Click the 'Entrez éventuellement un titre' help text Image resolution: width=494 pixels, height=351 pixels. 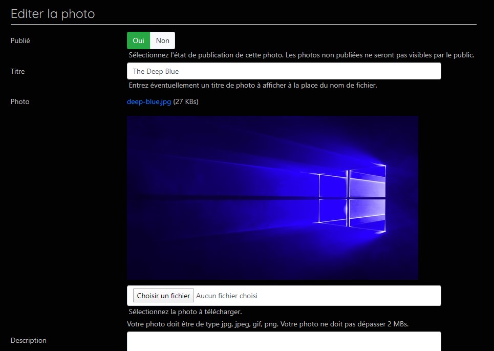[x=253, y=85]
